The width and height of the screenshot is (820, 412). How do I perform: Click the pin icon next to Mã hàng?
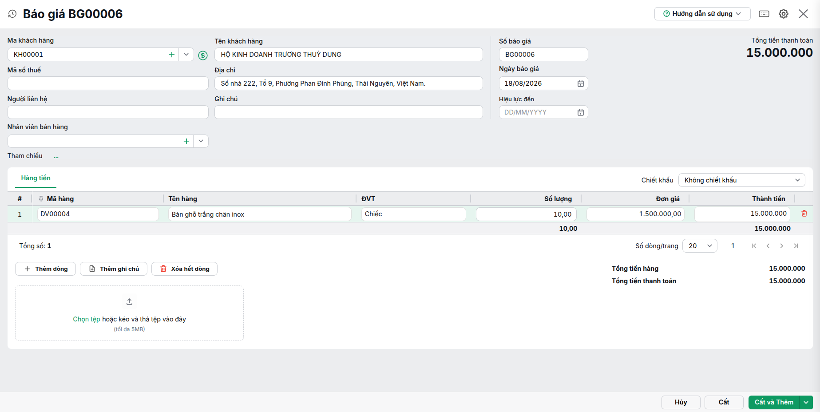click(41, 199)
